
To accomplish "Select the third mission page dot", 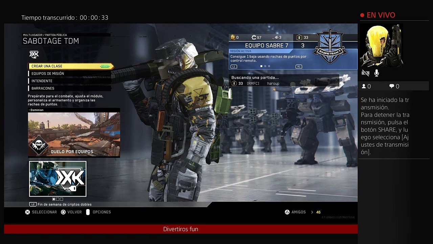I will point(269,66).
